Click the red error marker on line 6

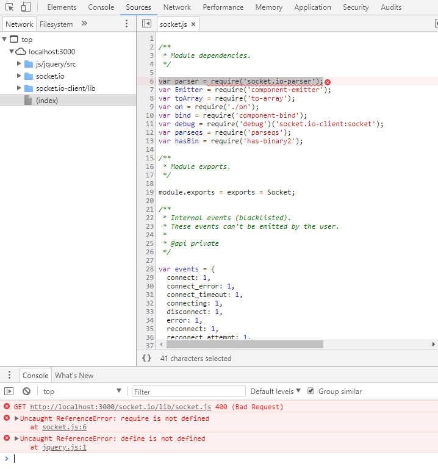(328, 82)
